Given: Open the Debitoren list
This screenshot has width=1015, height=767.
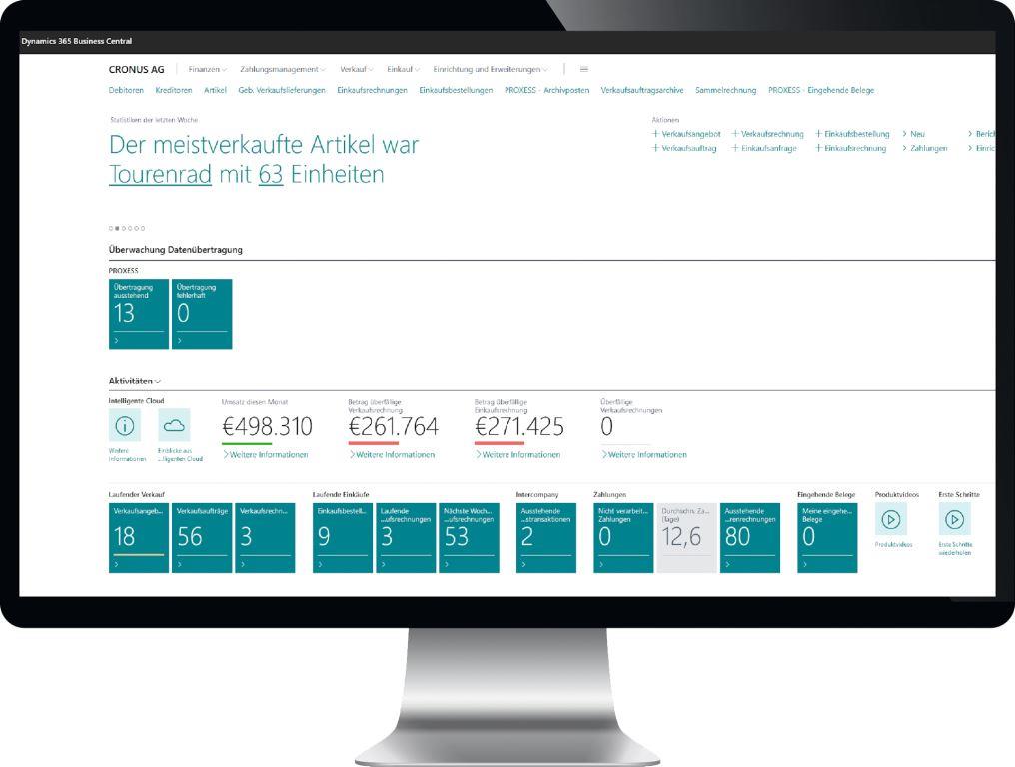Looking at the screenshot, I should click(x=126, y=90).
